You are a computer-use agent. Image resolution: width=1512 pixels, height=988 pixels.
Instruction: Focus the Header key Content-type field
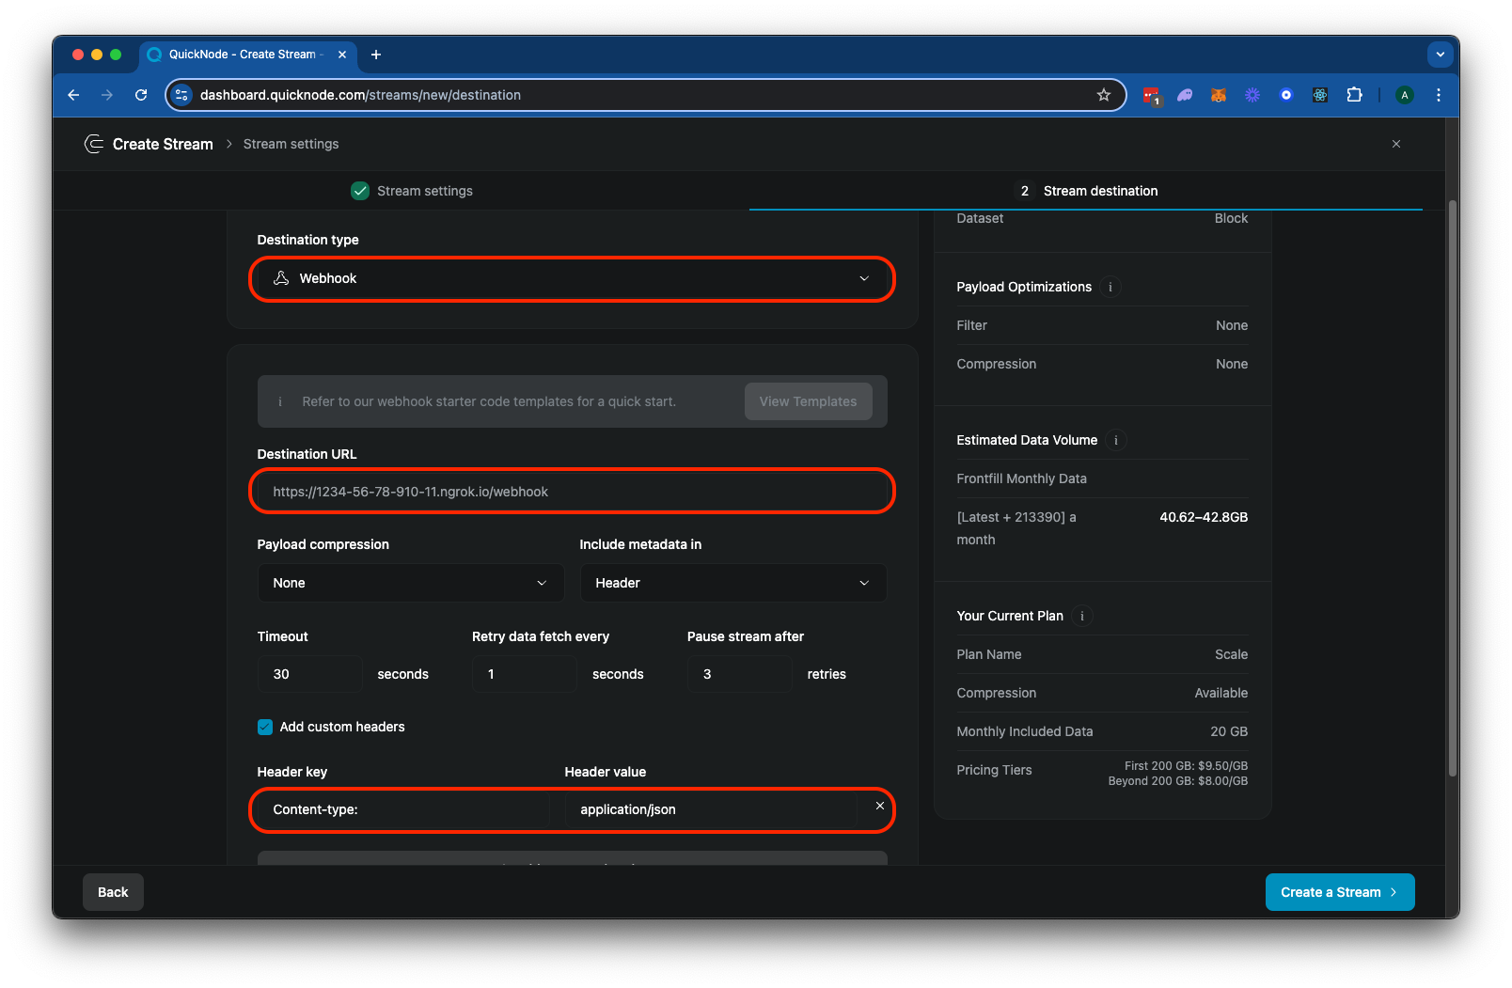coord(403,809)
